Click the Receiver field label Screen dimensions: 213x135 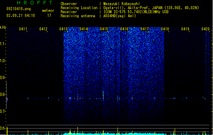tap(69, 12)
